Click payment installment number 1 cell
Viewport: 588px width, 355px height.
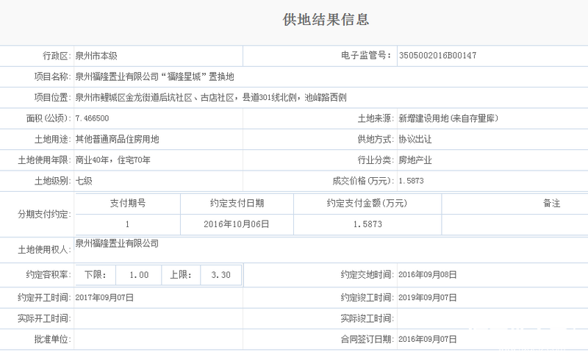[x=128, y=225]
